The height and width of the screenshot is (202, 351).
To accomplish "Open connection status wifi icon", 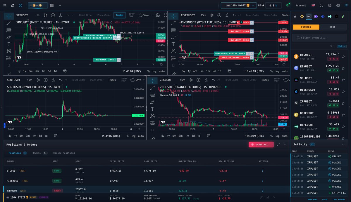I will coord(288,5).
